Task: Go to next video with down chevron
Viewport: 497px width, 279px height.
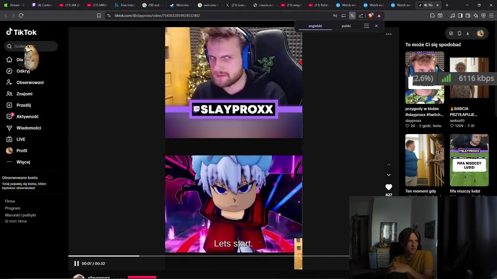Action: click(389, 175)
